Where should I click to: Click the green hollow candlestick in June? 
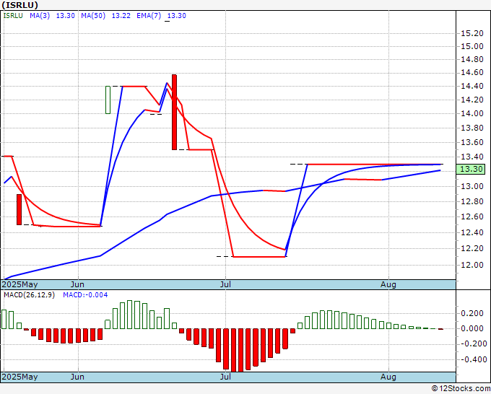(x=108, y=100)
